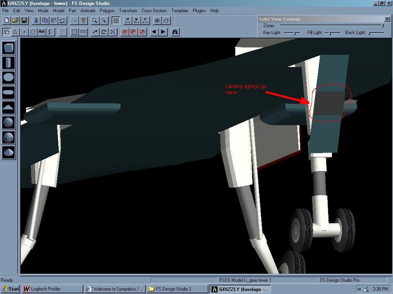Click the Ani animation mode button

click(x=41, y=32)
